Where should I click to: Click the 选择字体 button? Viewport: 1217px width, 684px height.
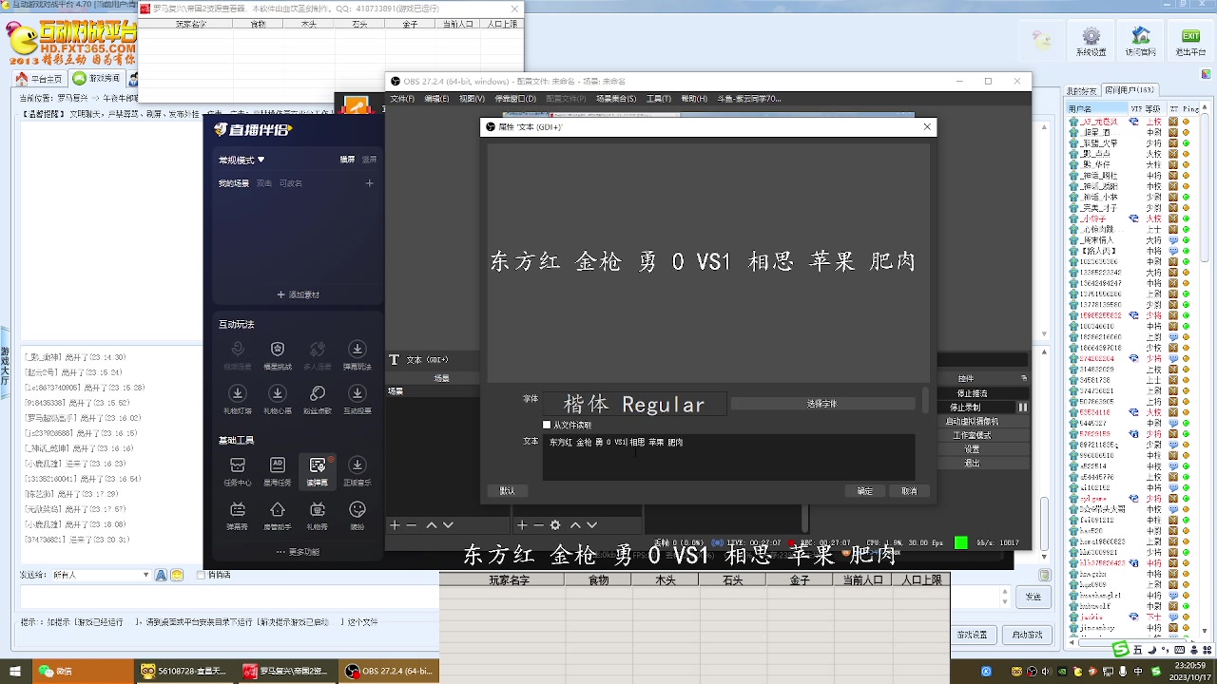(821, 403)
